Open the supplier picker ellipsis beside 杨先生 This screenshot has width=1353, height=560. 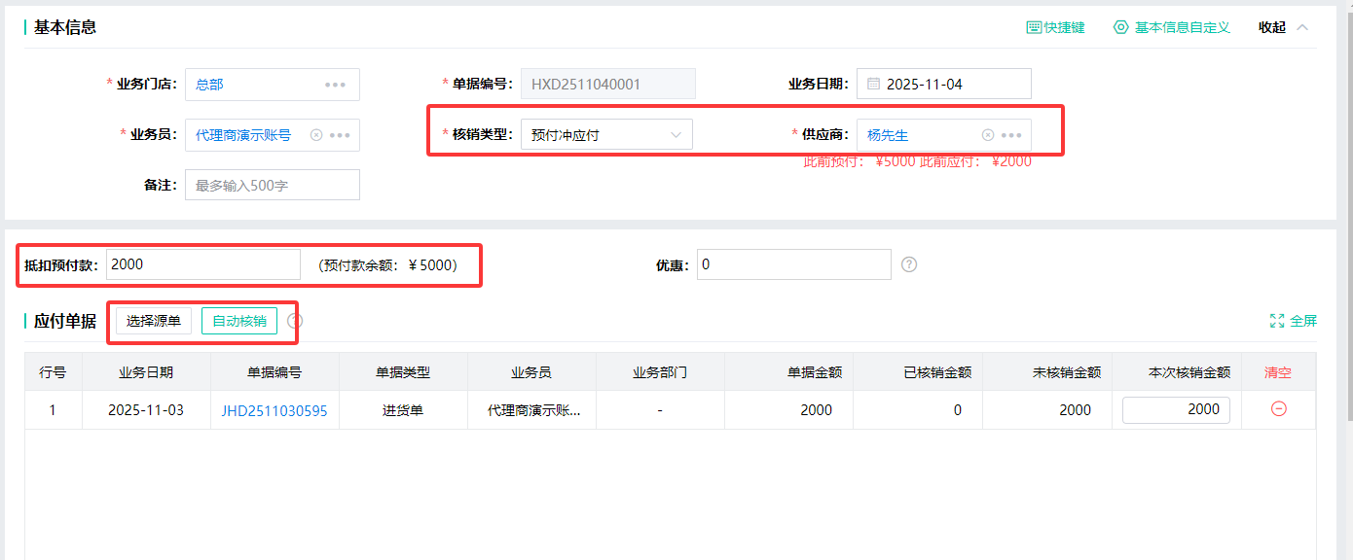coord(1012,134)
